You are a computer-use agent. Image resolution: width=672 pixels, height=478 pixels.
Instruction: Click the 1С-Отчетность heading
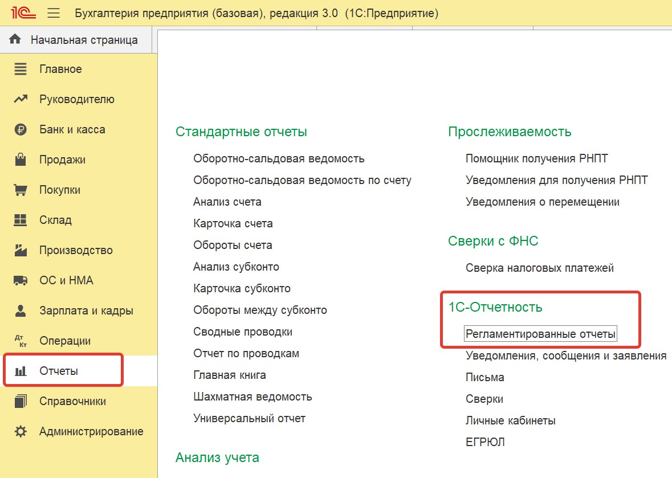[495, 307]
